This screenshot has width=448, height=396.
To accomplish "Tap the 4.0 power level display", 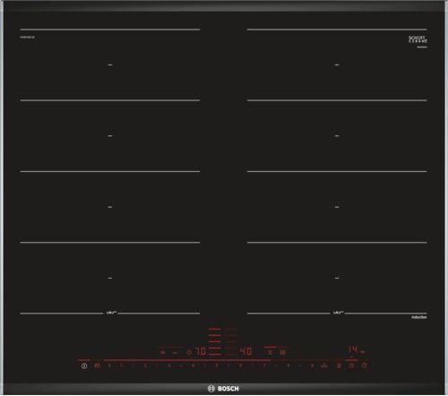I will [x=246, y=351].
